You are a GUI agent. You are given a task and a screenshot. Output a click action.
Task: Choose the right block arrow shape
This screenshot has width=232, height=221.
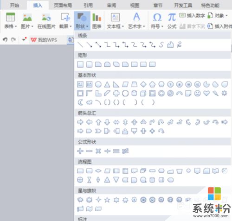80,122
